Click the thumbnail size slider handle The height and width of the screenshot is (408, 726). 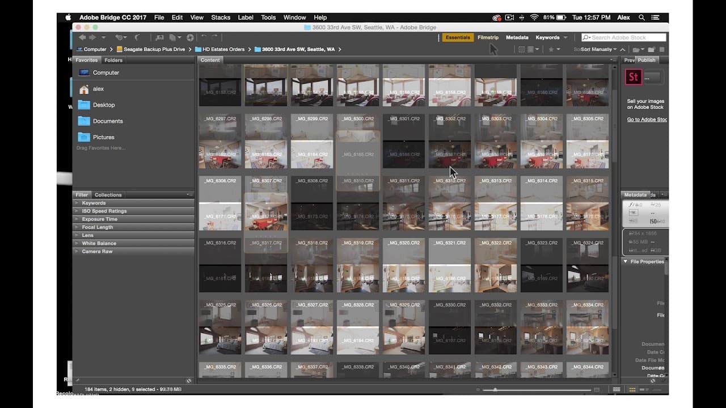[495, 389]
